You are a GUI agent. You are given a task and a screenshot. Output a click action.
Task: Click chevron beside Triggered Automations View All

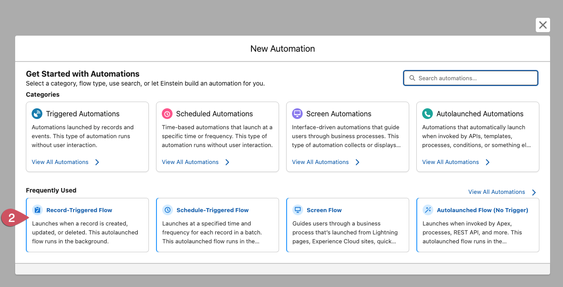point(97,162)
